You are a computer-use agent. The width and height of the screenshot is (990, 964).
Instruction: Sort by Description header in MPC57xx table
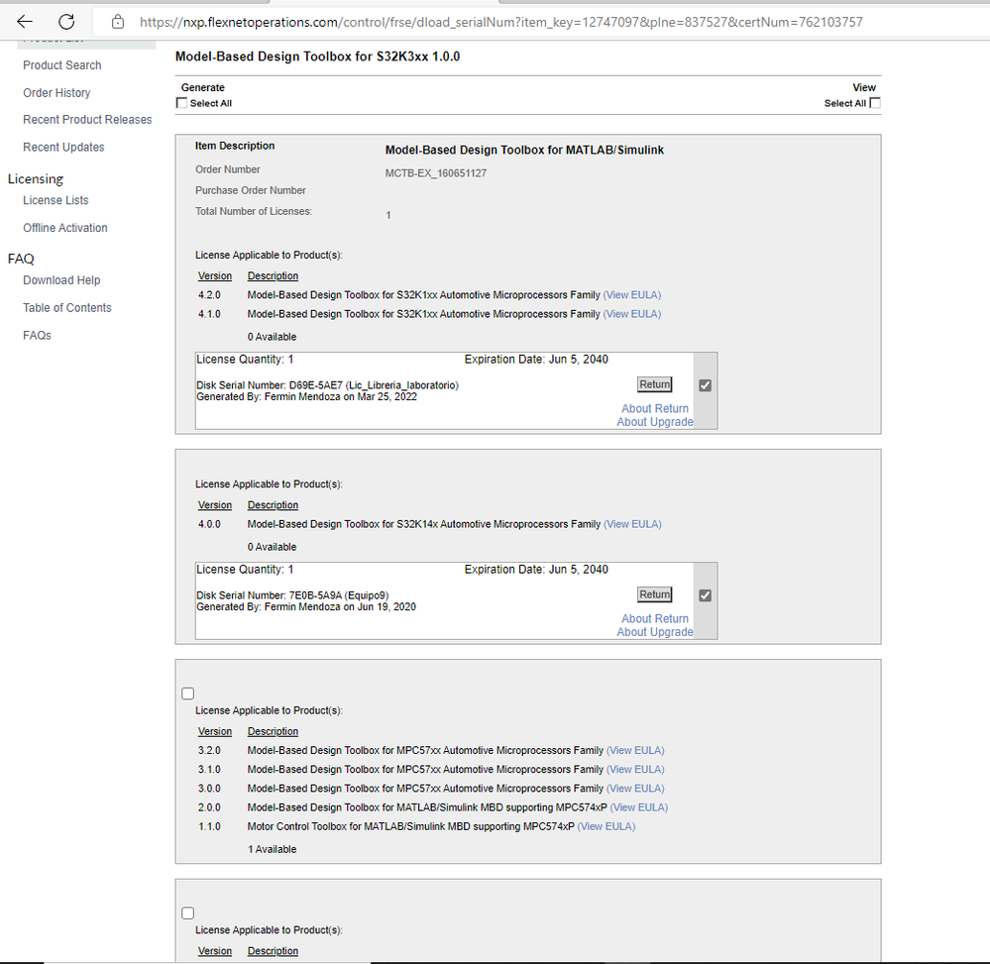click(x=273, y=731)
